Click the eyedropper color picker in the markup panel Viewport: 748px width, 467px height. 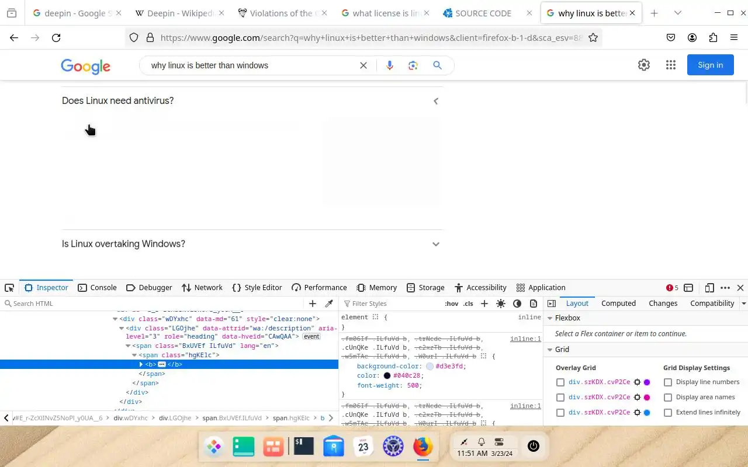[329, 304]
